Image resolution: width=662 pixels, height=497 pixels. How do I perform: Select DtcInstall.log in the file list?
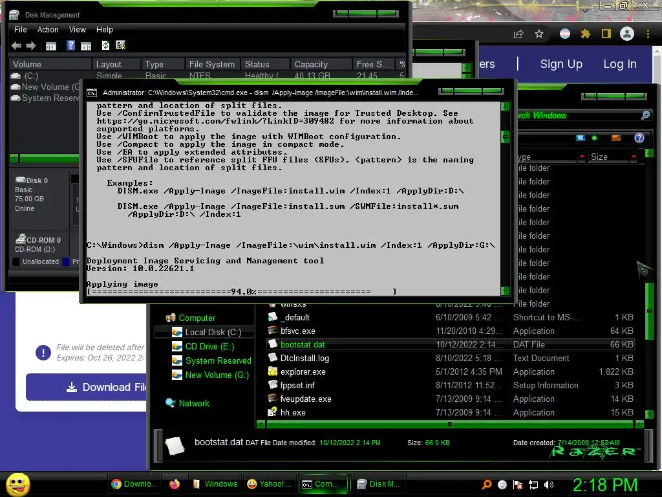pyautogui.click(x=450, y=358)
